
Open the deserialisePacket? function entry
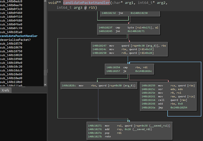tap(16, 40)
